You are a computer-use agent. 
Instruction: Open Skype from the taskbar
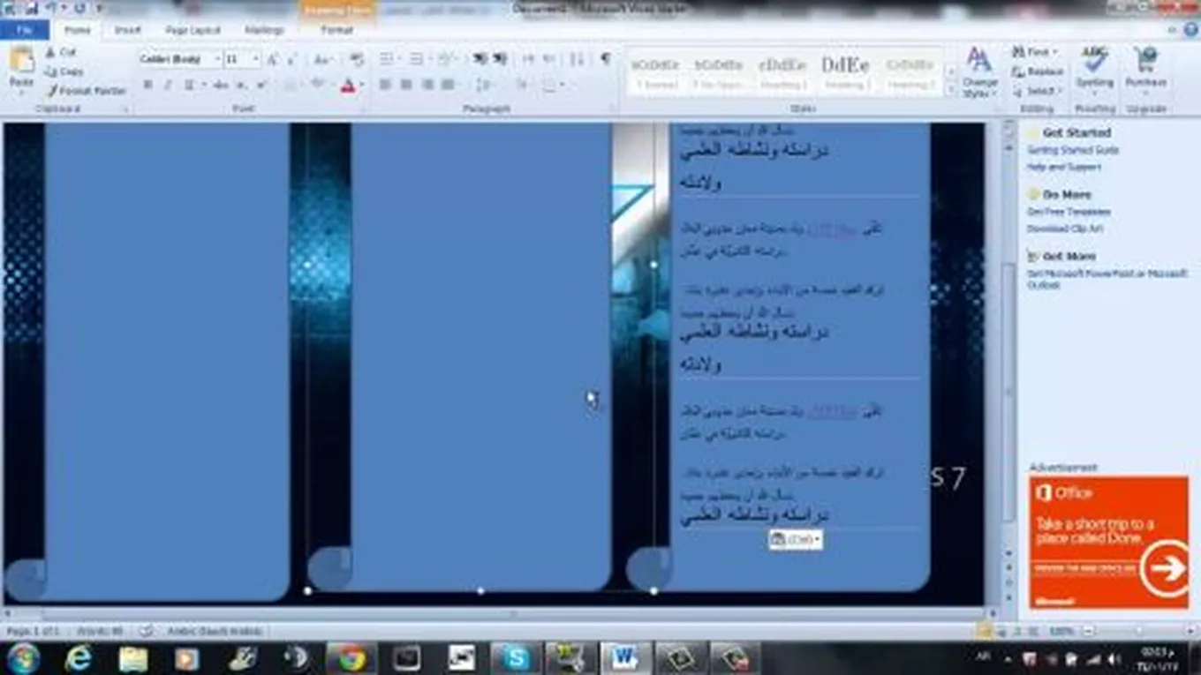tap(516, 658)
